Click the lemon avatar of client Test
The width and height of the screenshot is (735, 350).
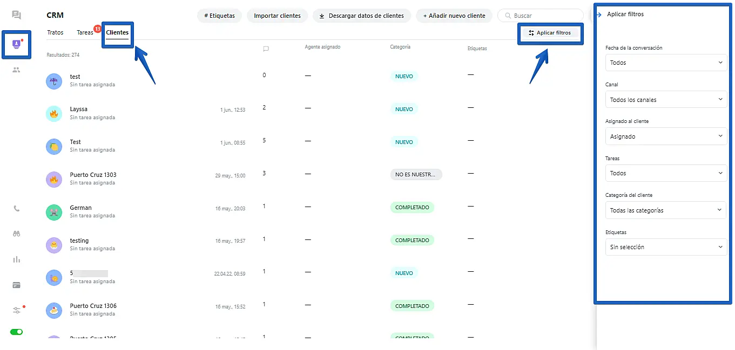54,147
